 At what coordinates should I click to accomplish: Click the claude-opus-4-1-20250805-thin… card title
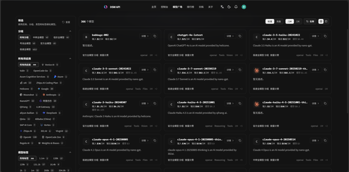[200, 139]
